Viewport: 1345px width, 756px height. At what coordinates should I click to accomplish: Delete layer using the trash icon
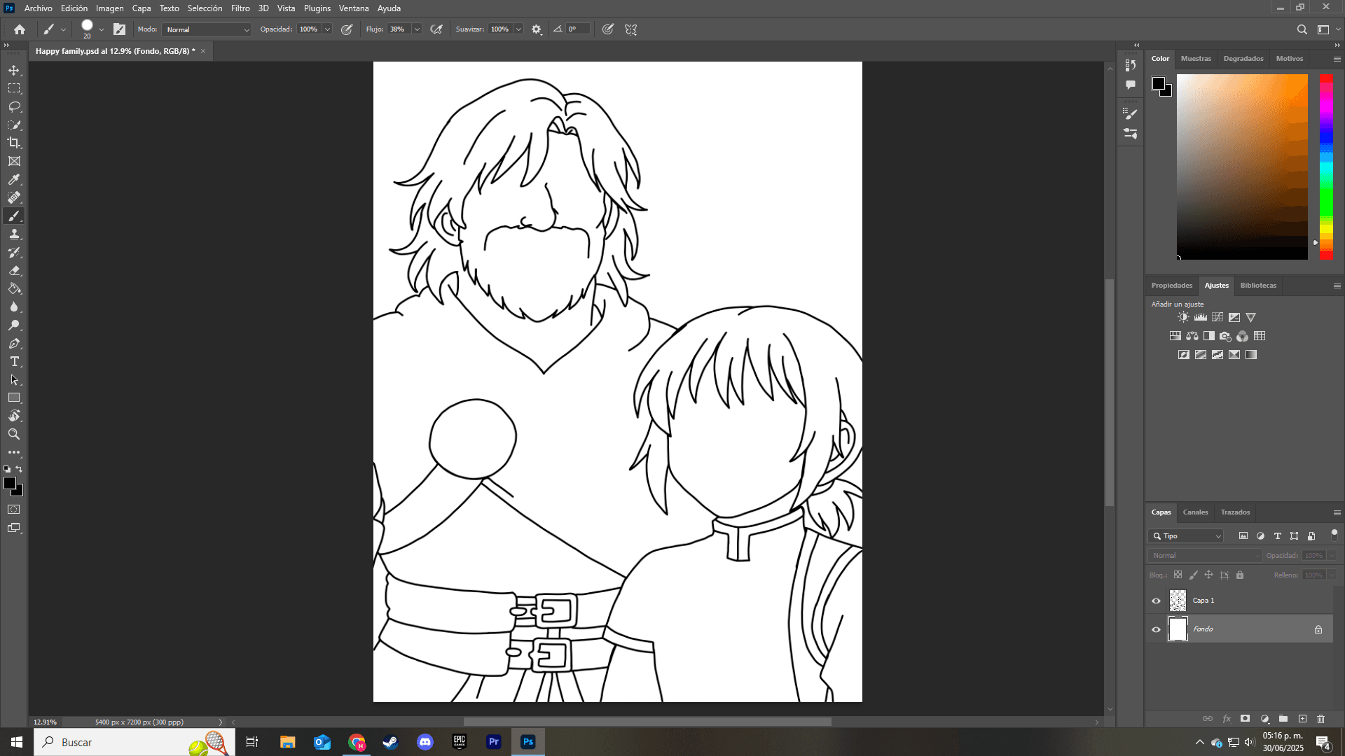point(1321,718)
